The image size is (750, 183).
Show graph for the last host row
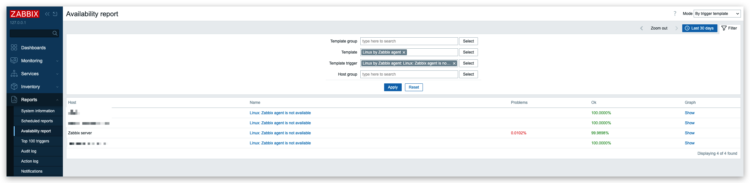(689, 143)
